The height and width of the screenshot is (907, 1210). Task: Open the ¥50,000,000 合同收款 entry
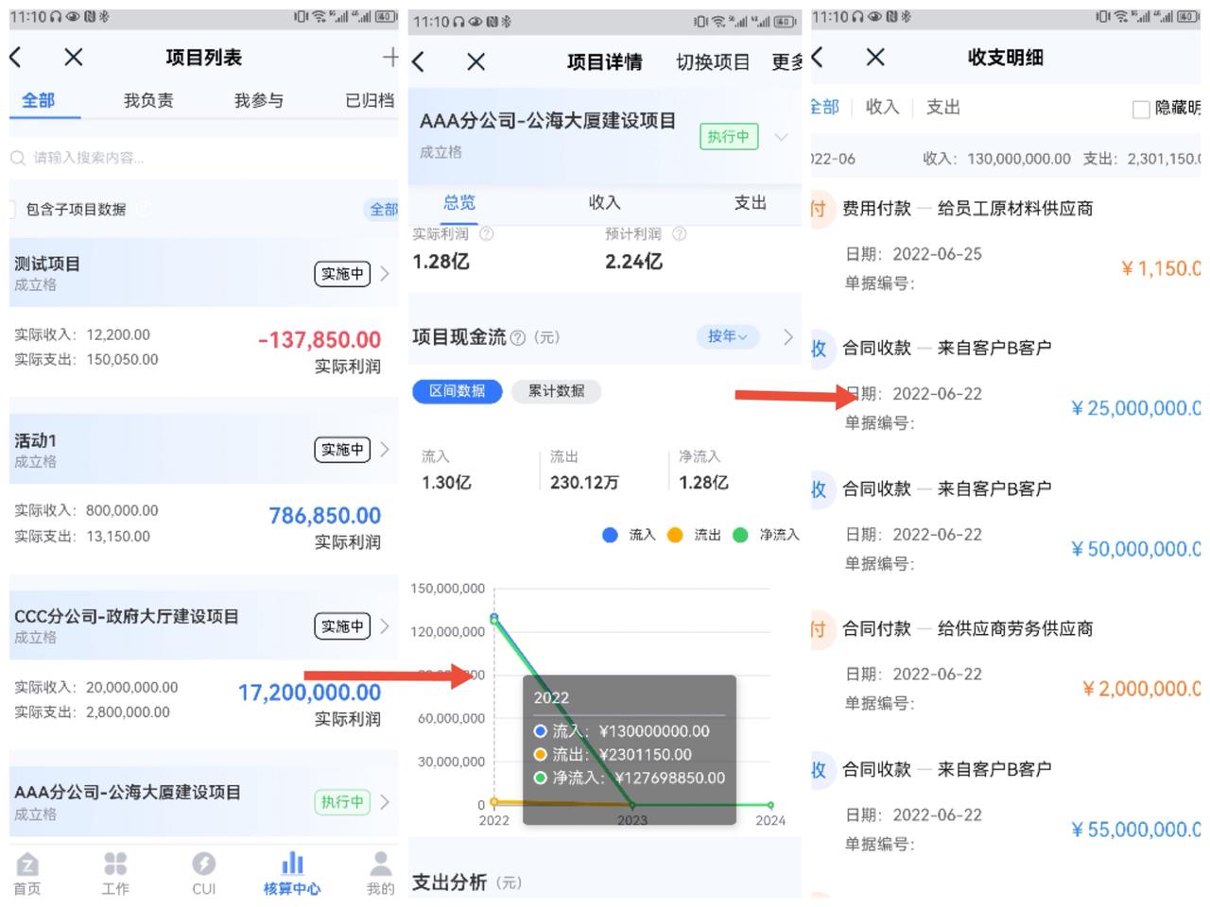coord(1006,525)
